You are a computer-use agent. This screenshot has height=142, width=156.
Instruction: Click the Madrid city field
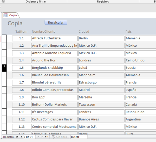click(101, 90)
